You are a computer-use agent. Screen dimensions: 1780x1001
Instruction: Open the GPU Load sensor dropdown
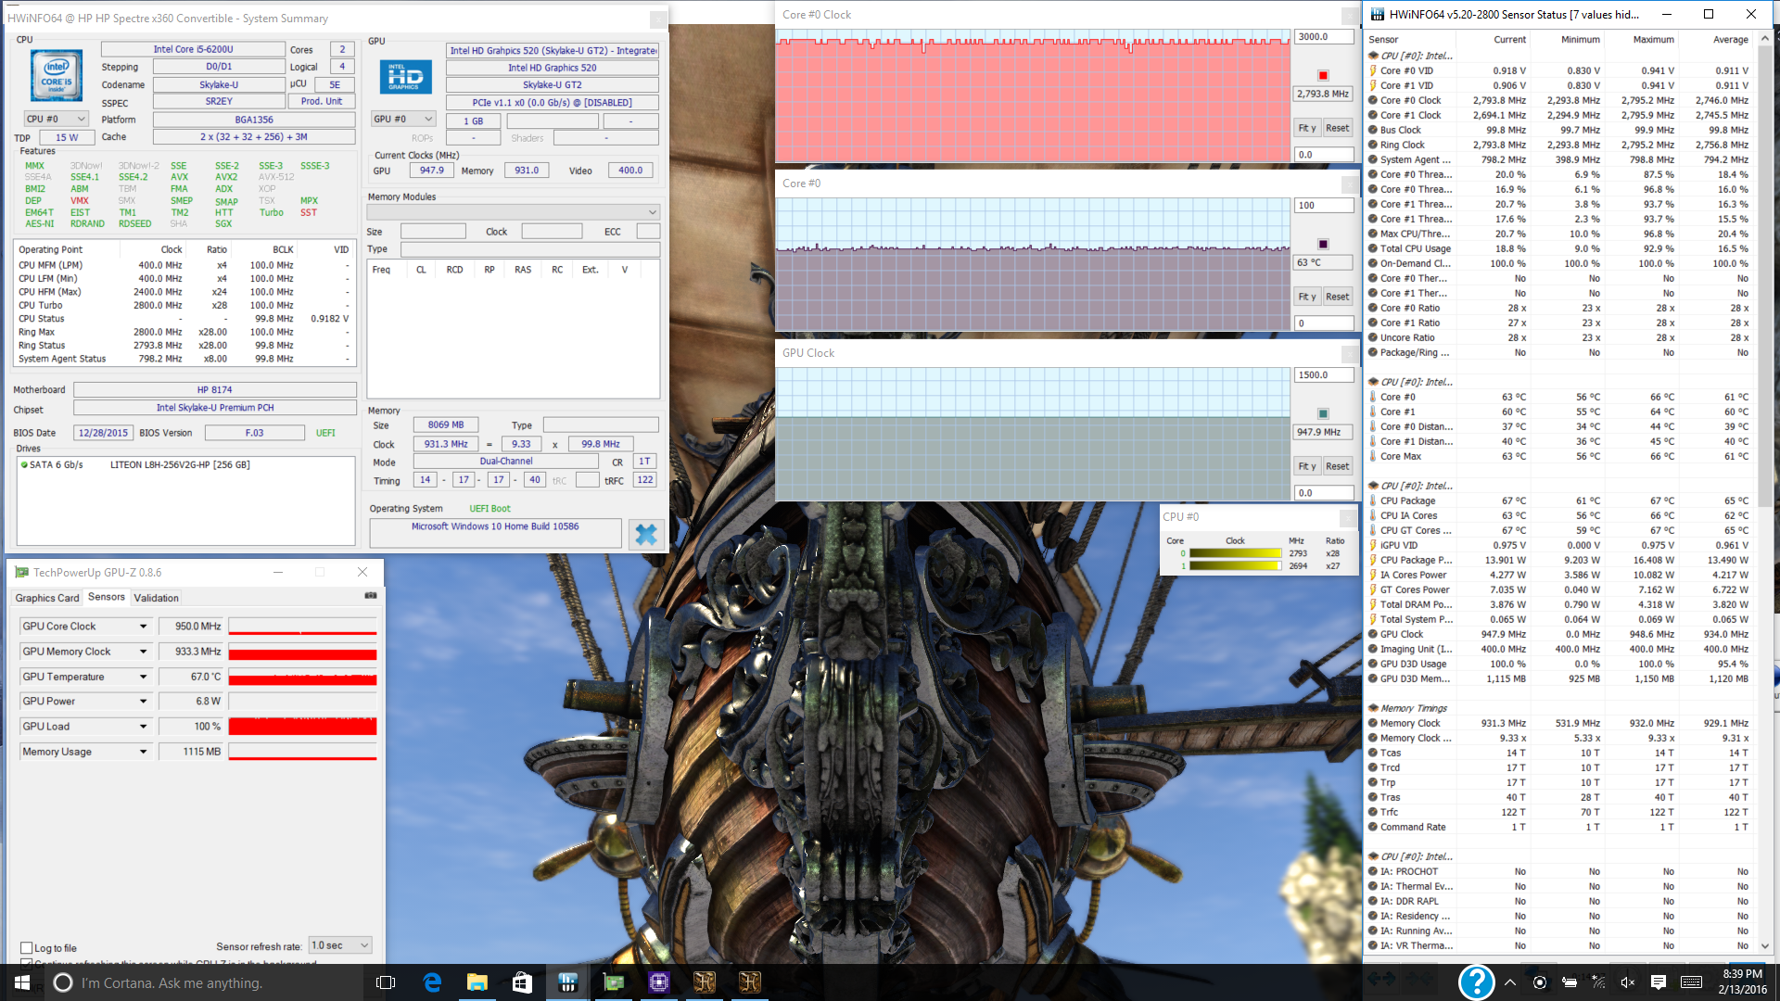[x=144, y=727]
